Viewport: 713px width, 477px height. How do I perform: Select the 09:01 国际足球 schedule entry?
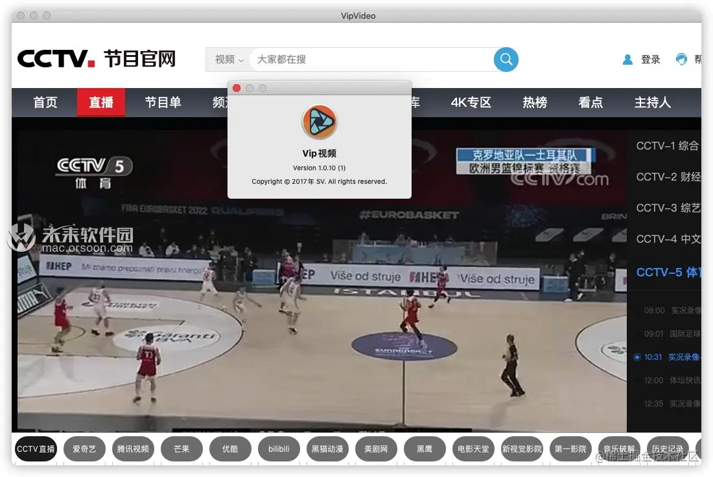(672, 333)
